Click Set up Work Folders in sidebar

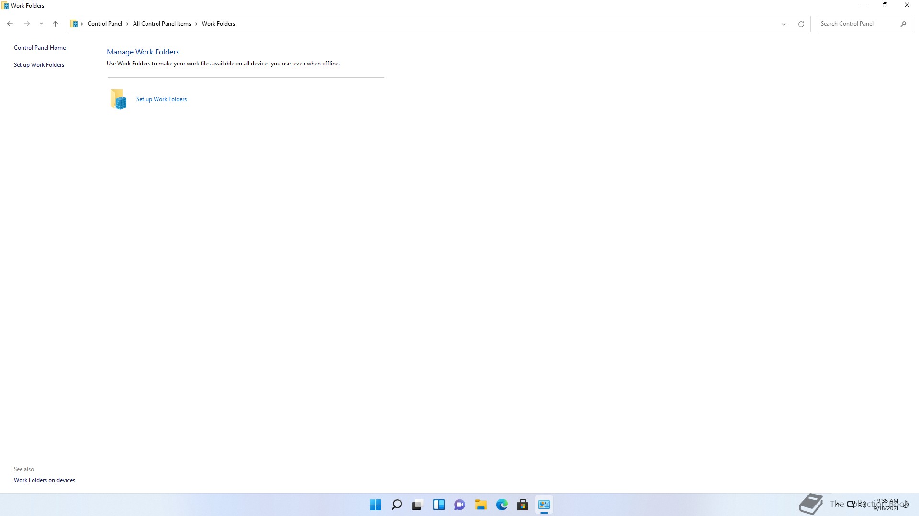[39, 65]
